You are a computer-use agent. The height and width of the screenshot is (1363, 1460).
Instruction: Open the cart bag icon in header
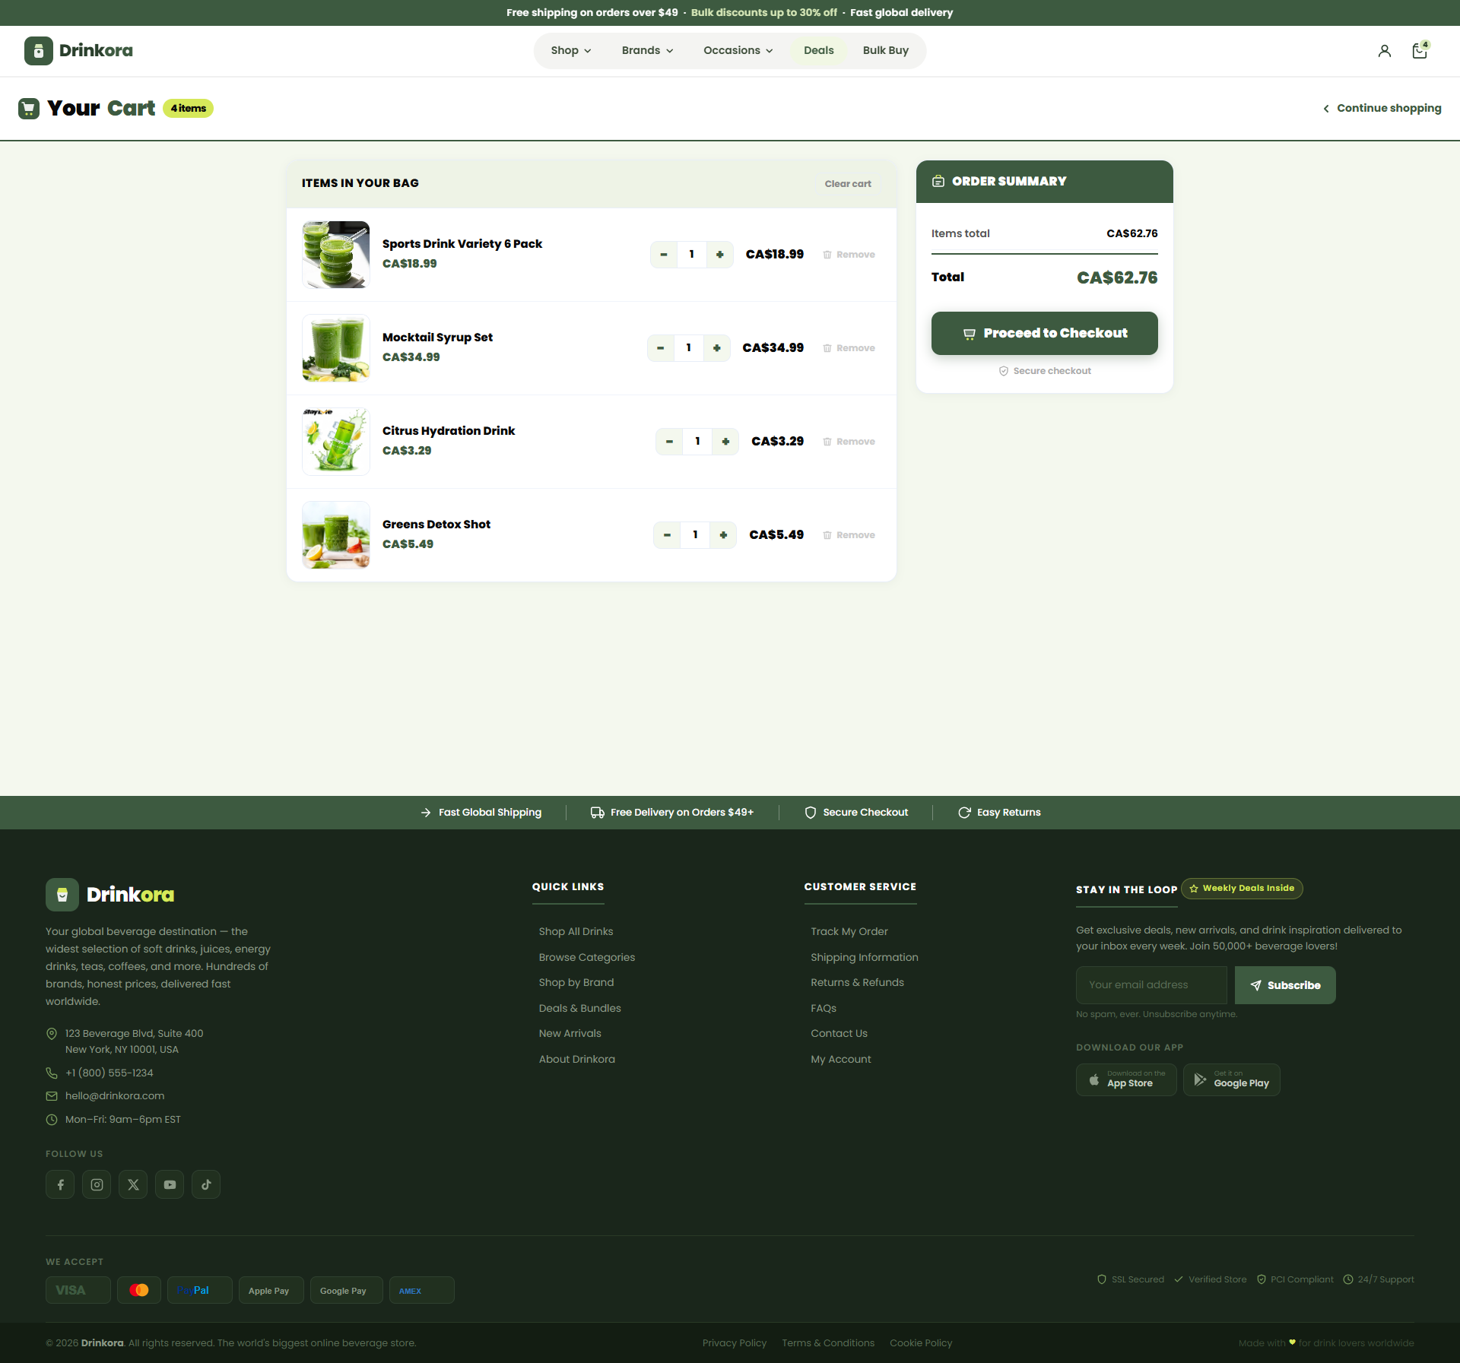tap(1420, 51)
